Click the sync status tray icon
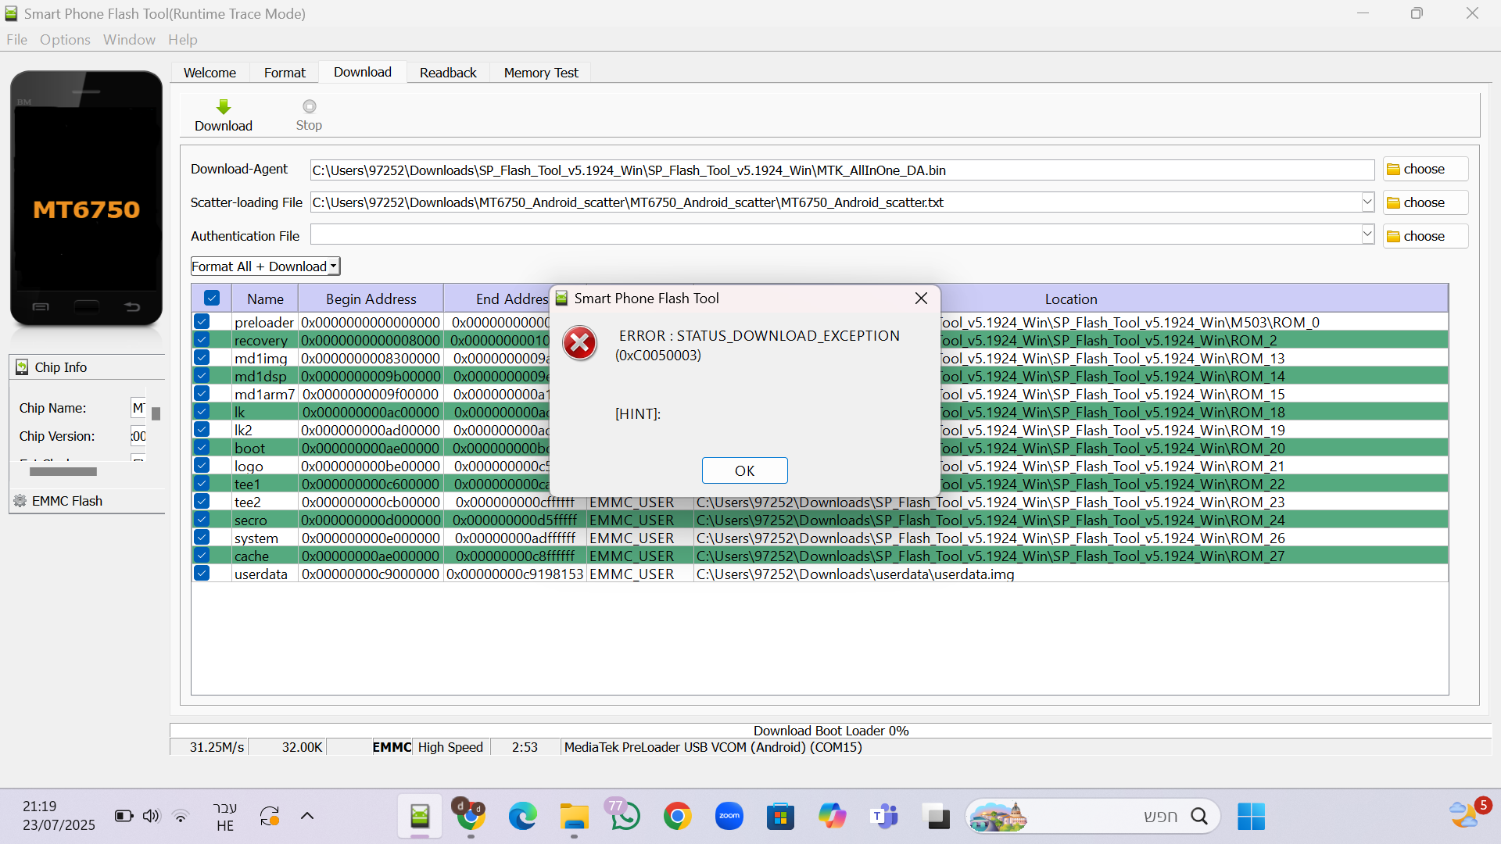The image size is (1501, 844). (270, 817)
